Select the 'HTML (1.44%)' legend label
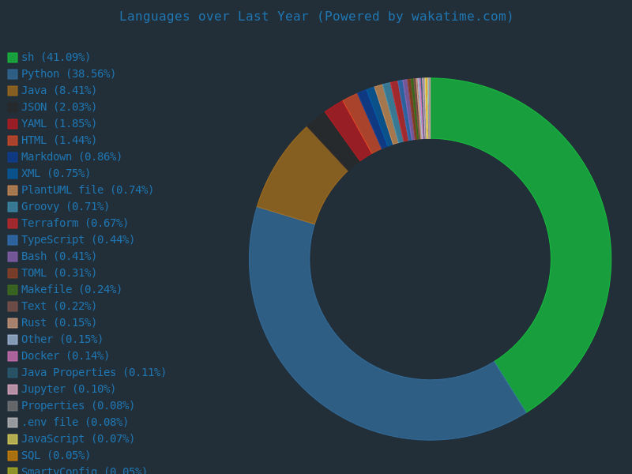 (59, 140)
